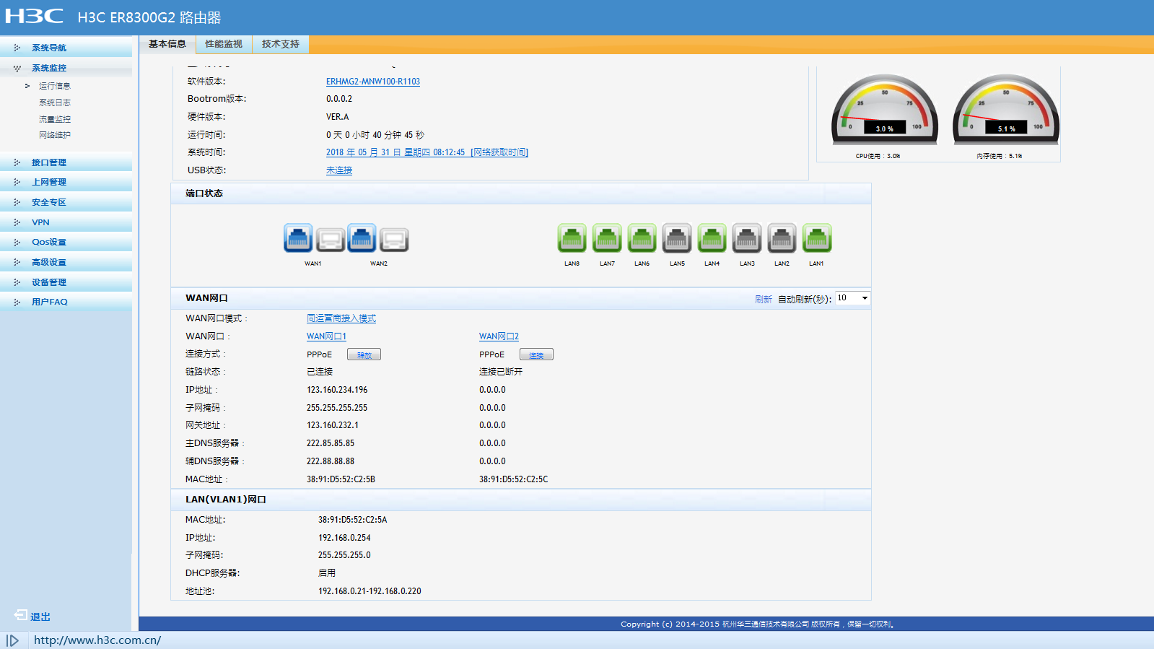Screen dimensions: 1154x649
Task: Open 运行信息 under 系统监控
Action: tap(55, 86)
